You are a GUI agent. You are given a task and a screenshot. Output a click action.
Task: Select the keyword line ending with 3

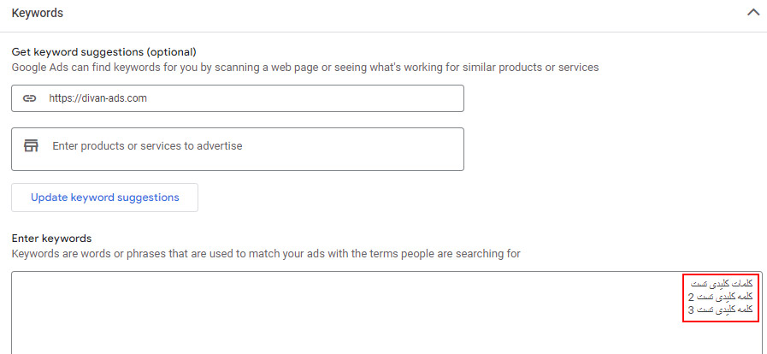pyautogui.click(x=720, y=310)
